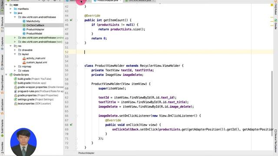Image resolution: width=278 pixels, height=156 pixels.
Task: Click the override gutter icon beside onClick
Action: click(x=71, y=125)
